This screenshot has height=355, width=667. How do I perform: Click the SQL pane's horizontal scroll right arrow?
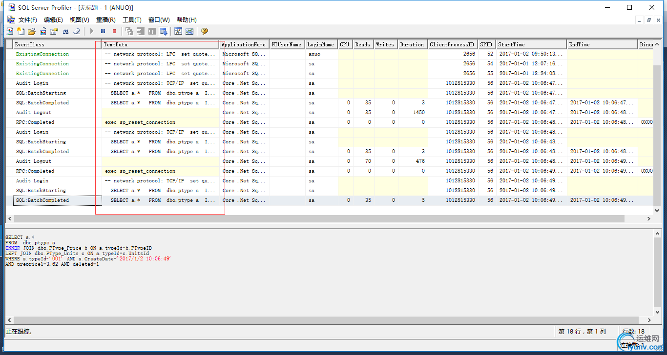[x=649, y=320]
